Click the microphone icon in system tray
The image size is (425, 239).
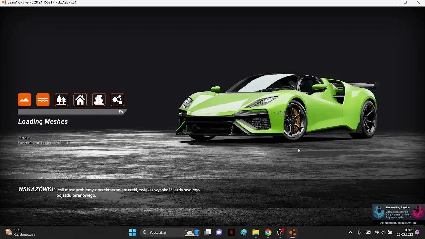[359, 232]
